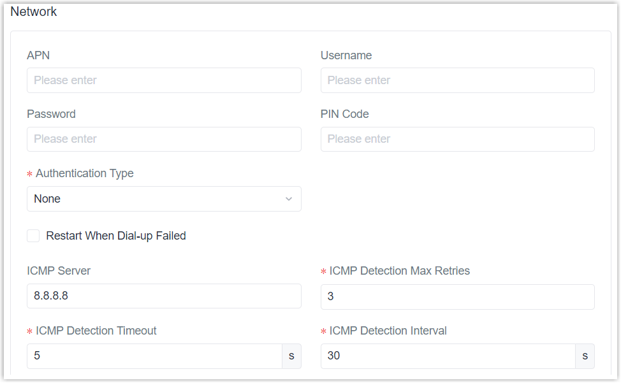Click the APN input field

164,80
